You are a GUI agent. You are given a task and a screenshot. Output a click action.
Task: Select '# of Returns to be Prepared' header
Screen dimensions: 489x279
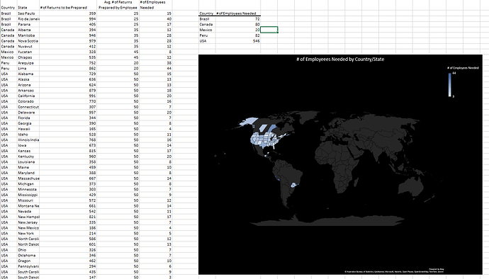pos(63,8)
